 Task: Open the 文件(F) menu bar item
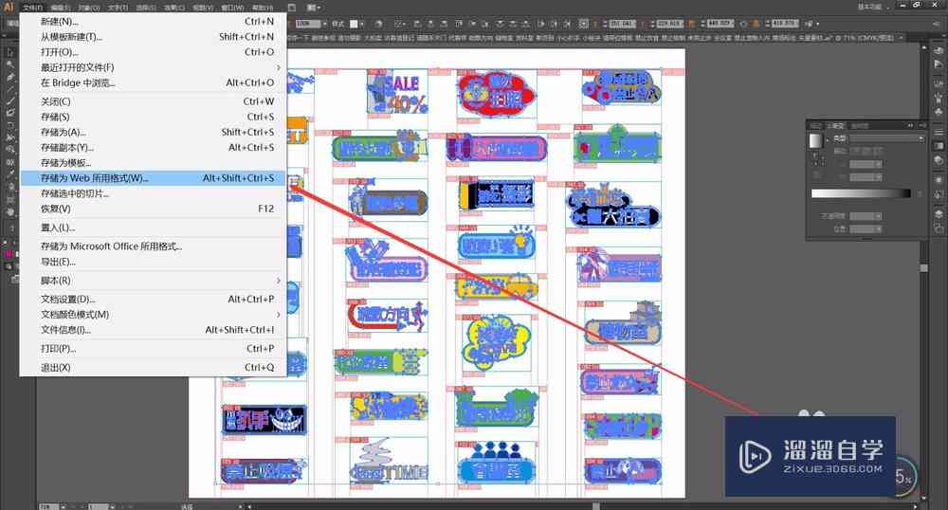click(32, 8)
